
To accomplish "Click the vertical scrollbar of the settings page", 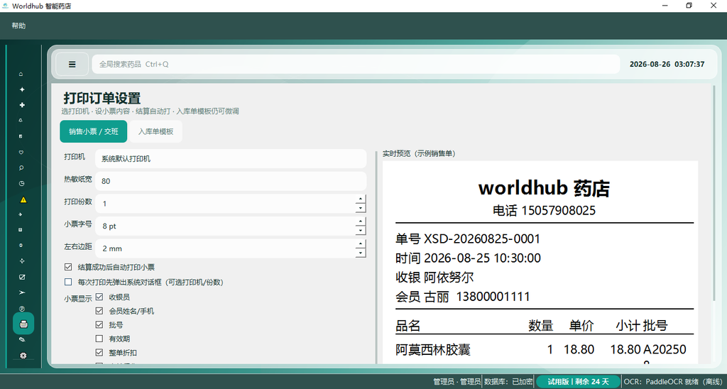I will click(x=714, y=193).
